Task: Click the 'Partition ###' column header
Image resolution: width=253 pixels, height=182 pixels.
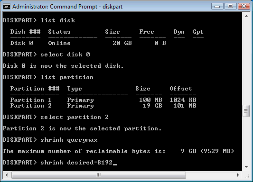Action: click(35, 89)
